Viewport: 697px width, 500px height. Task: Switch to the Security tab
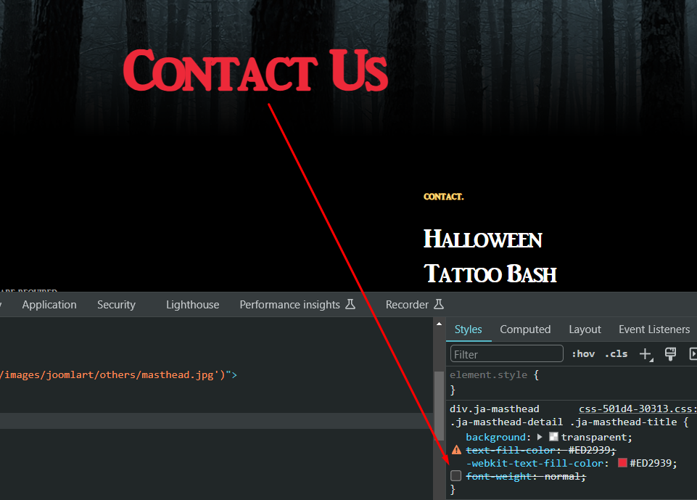click(117, 305)
